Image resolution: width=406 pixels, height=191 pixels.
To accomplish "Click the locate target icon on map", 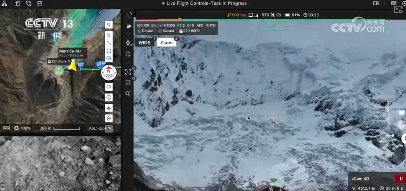I will point(109,118).
